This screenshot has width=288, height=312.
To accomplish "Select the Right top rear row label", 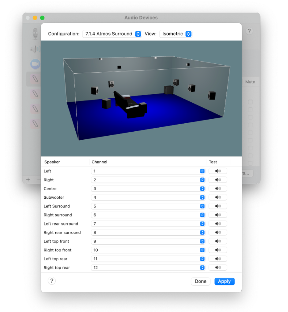I will tap(57, 268).
